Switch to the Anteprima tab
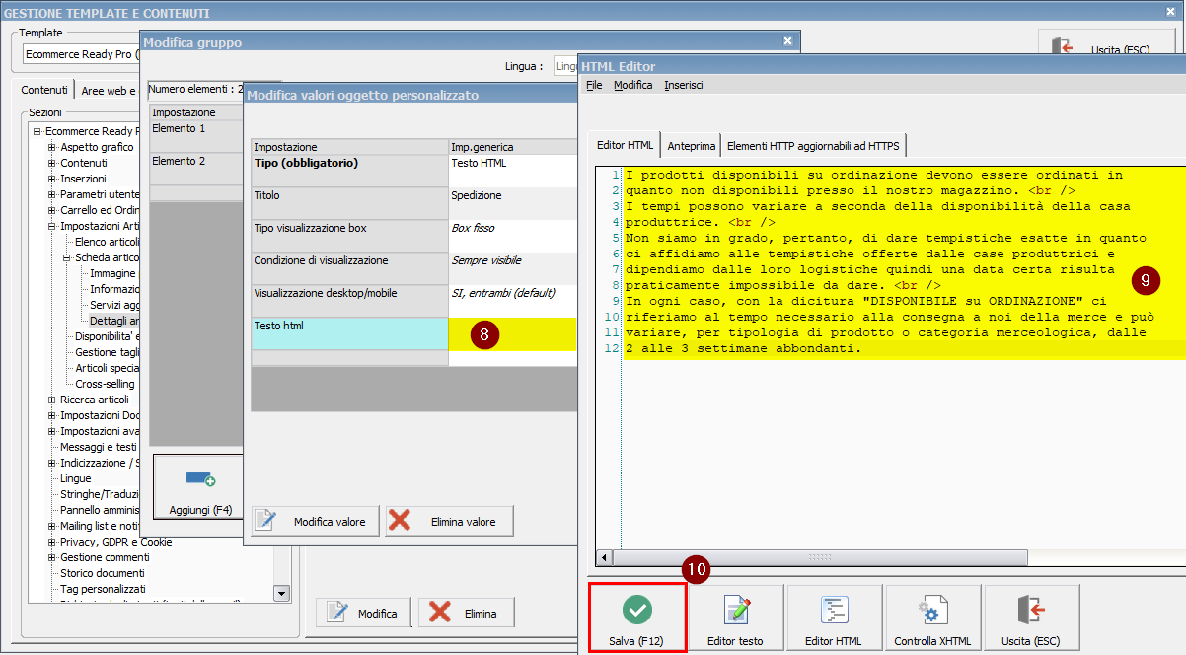The height and width of the screenshot is (655, 1186). [x=692, y=145]
